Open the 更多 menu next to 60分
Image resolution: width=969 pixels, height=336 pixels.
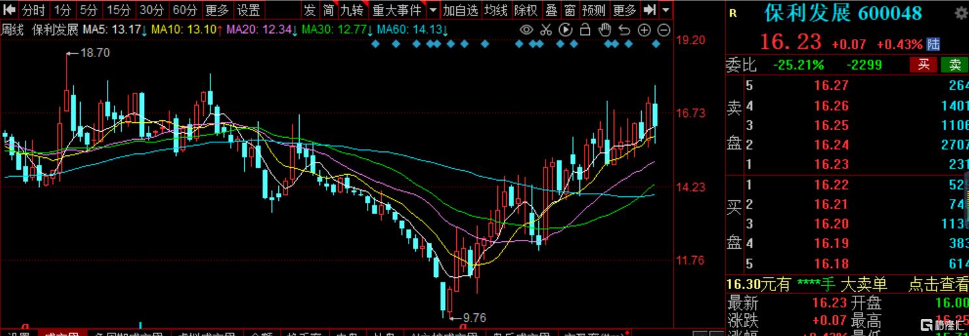[x=217, y=10]
